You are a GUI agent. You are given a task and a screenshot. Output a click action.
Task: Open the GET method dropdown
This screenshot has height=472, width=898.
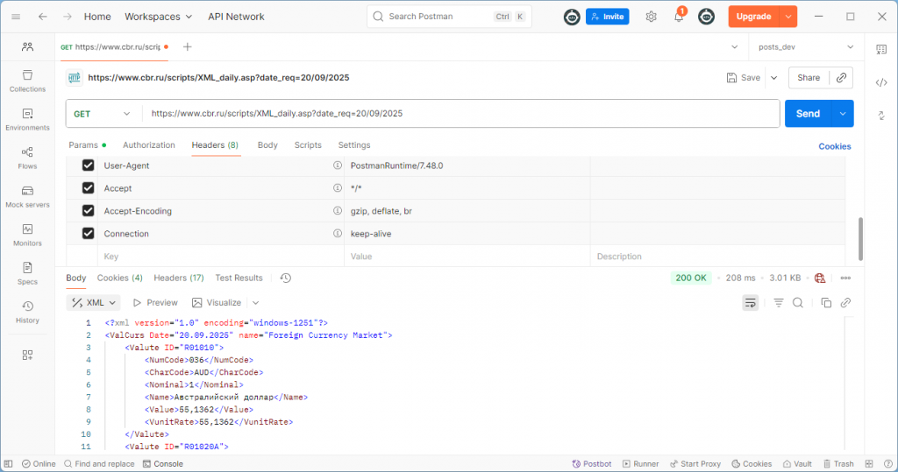[x=103, y=114]
